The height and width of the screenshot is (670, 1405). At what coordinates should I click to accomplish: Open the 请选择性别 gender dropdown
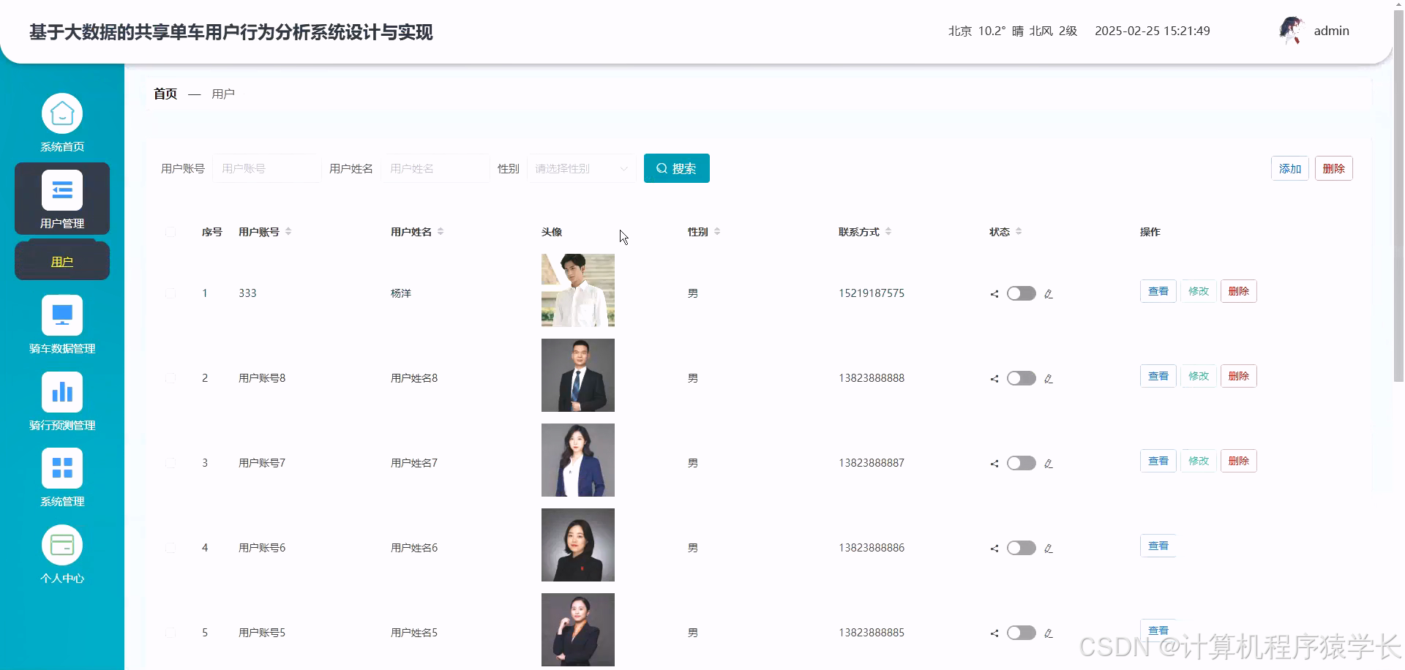pyautogui.click(x=580, y=168)
